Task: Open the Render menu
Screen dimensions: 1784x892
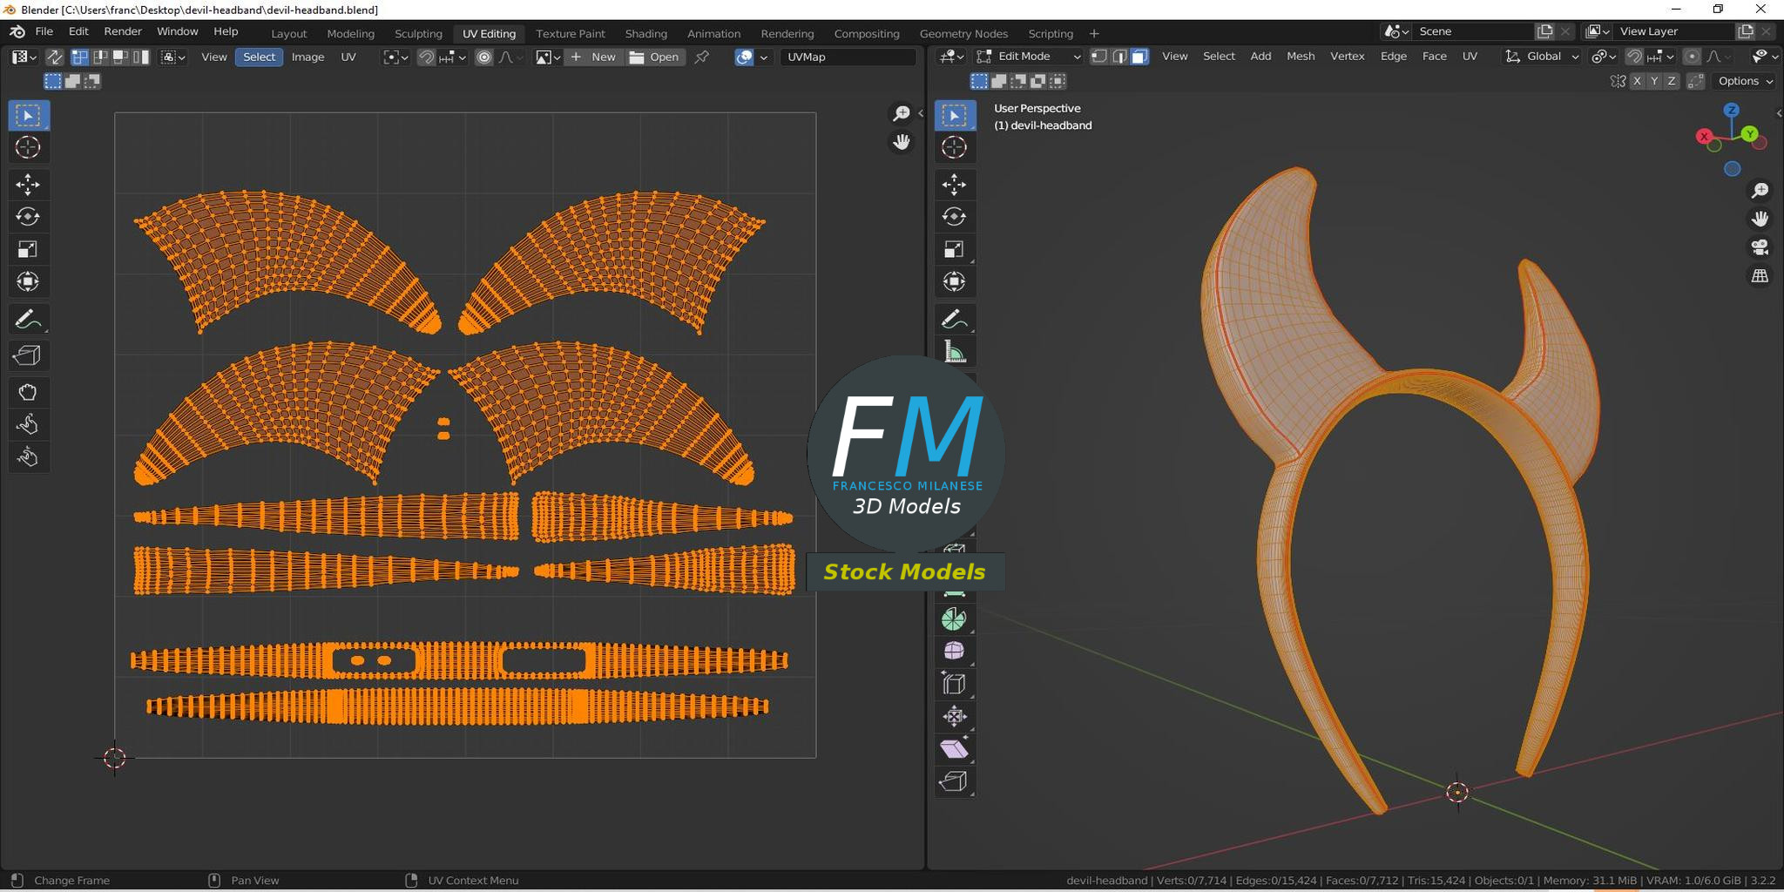Action: pos(123,31)
